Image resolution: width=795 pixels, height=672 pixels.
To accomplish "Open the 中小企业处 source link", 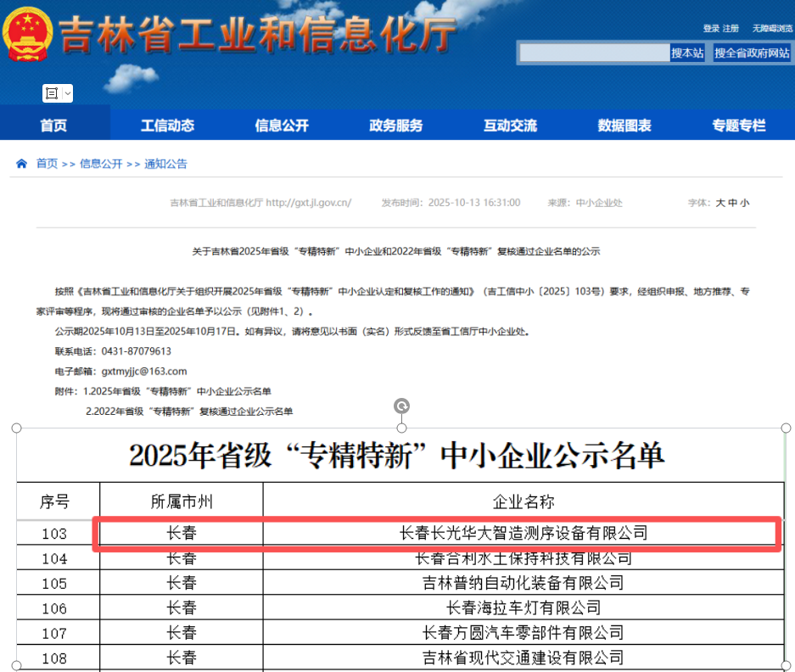I will click(597, 203).
